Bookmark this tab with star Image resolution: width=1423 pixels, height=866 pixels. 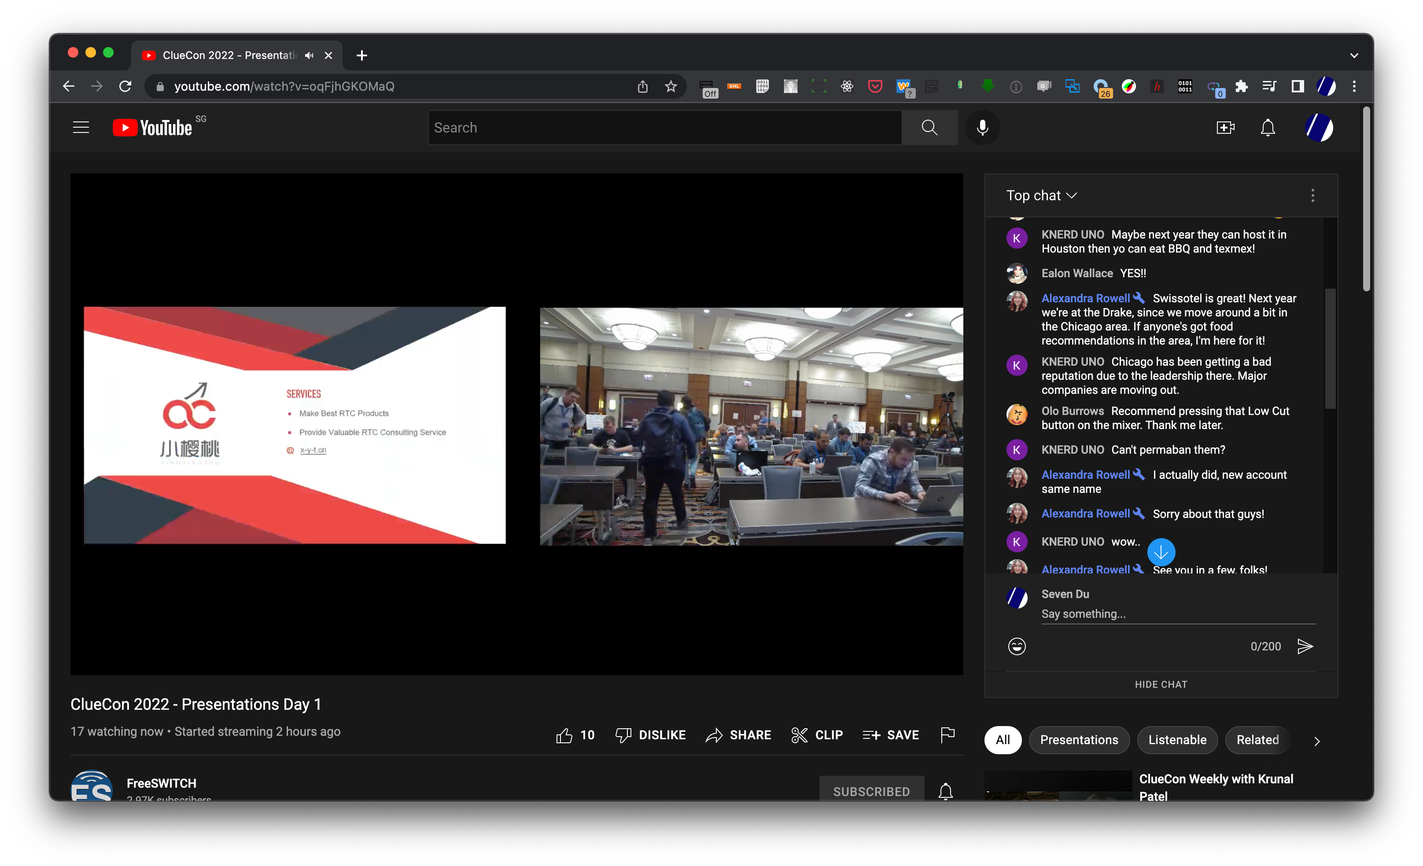click(671, 87)
